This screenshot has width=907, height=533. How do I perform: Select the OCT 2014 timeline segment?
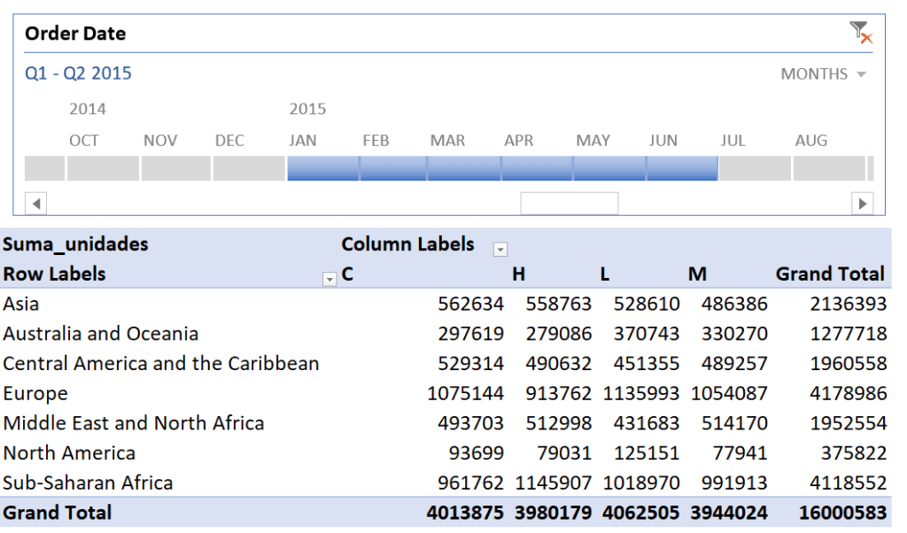(x=103, y=168)
